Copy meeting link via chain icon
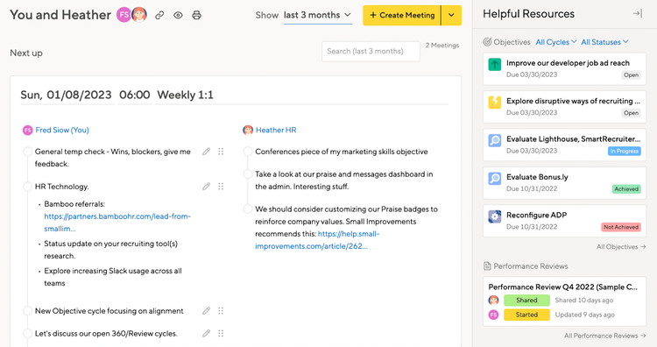Image resolution: width=657 pixels, height=347 pixels. (159, 16)
